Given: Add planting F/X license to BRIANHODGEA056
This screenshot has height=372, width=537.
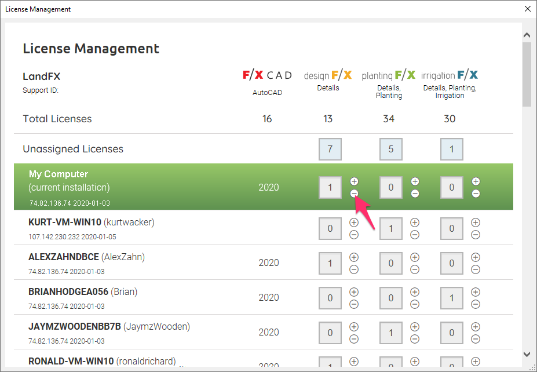Looking at the screenshot, I should coord(415,292).
